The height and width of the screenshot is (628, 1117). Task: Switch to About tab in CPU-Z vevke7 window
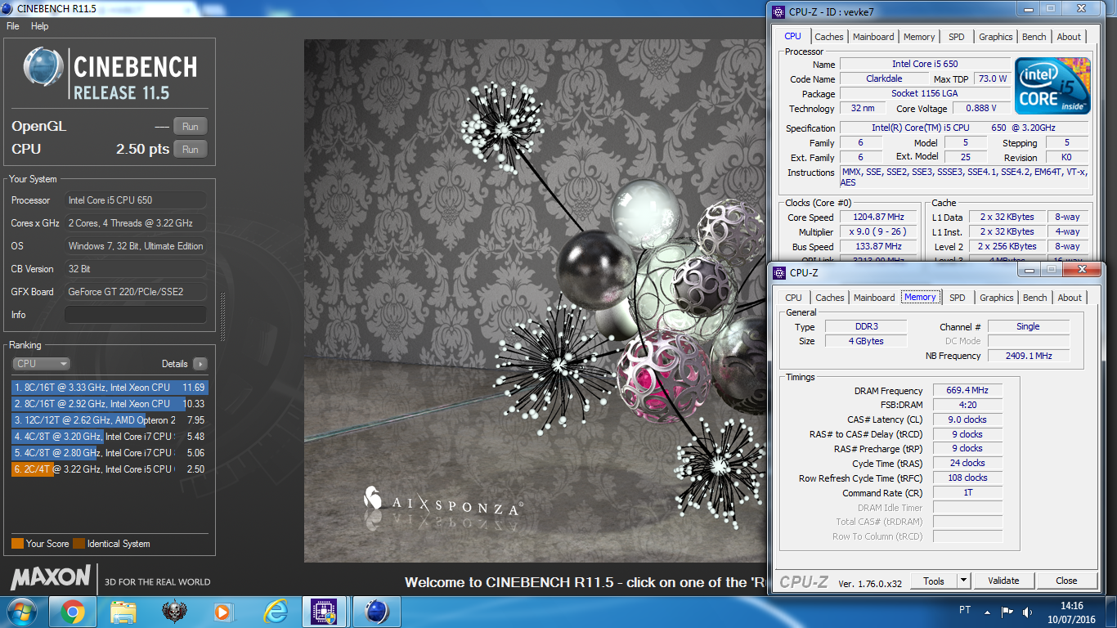[x=1069, y=37]
